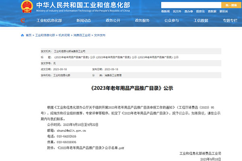Open the 找文件 quick link
Screen dimensions: 242x161
(x=177, y=11)
